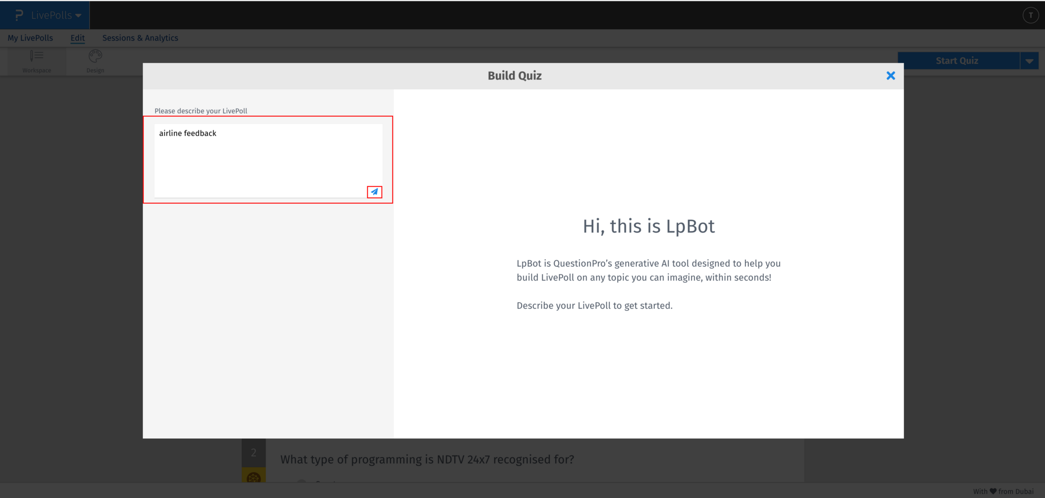Click the QuestionPro P logo
1045x498 pixels.
point(18,15)
